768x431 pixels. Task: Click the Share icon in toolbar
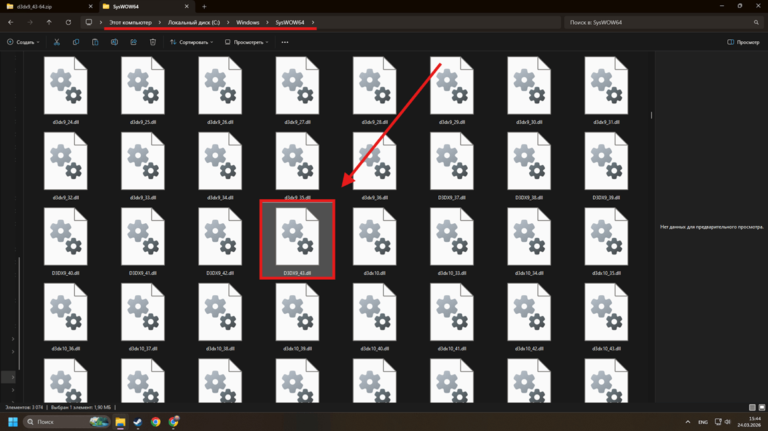pyautogui.click(x=133, y=42)
